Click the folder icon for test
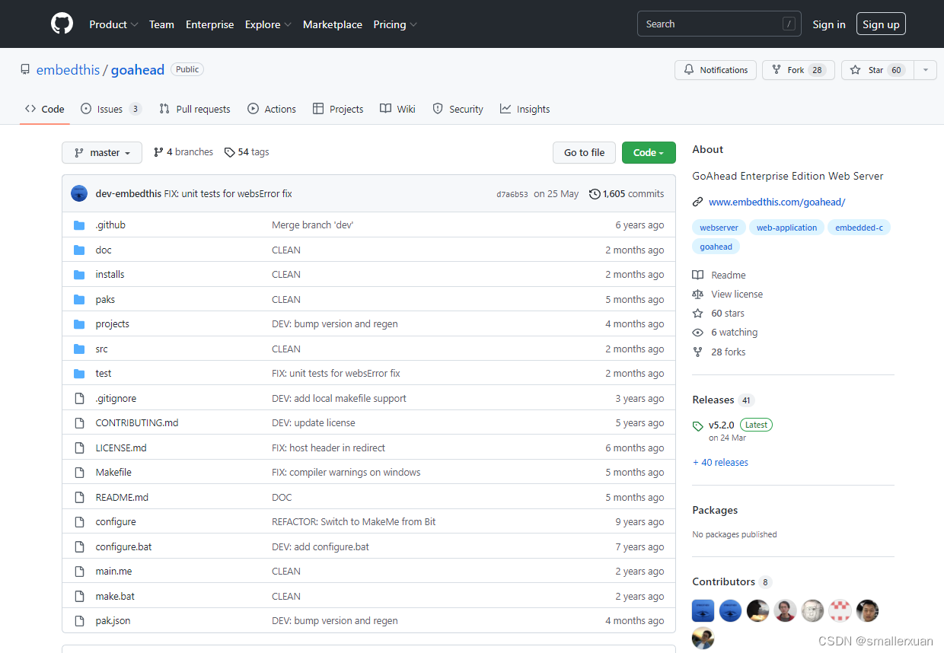This screenshot has width=944, height=653. [x=79, y=374]
